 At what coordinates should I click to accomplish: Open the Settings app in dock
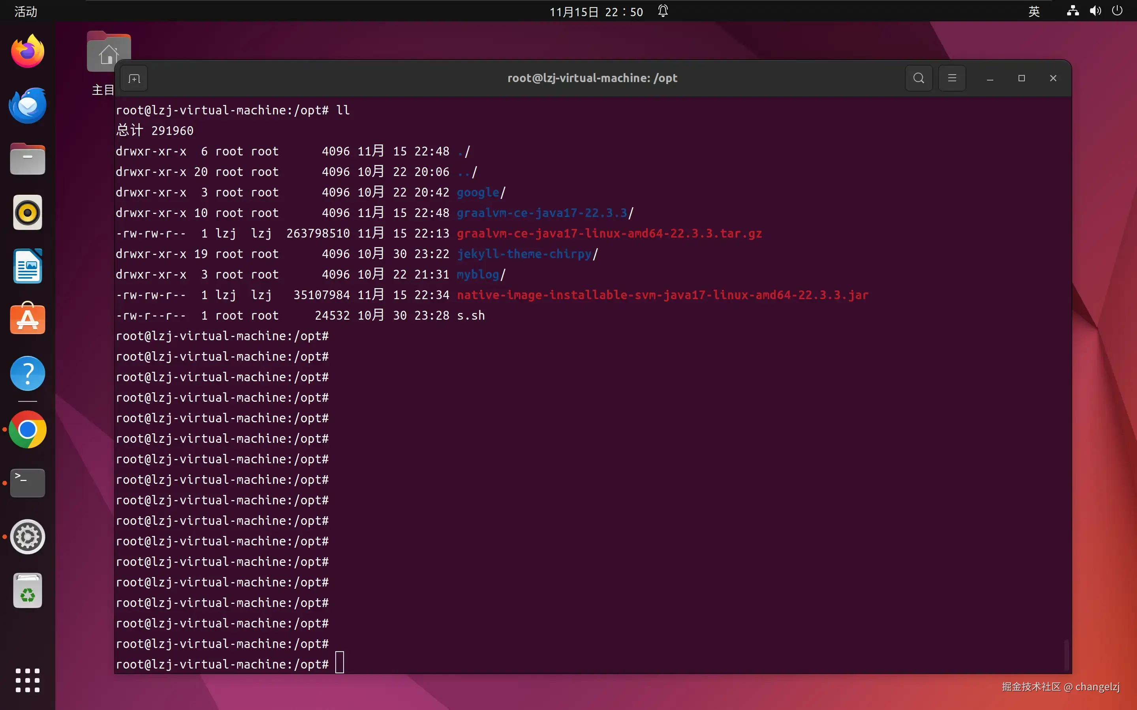[x=28, y=536]
